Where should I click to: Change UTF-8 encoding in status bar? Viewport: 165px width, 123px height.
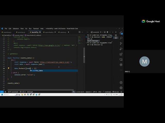(95, 92)
